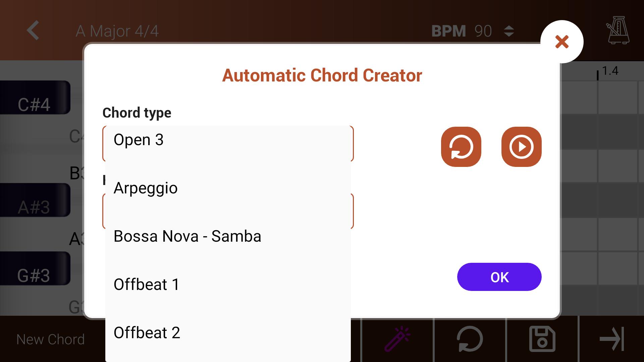Play the chord preview
The width and height of the screenshot is (644, 362).
click(521, 147)
